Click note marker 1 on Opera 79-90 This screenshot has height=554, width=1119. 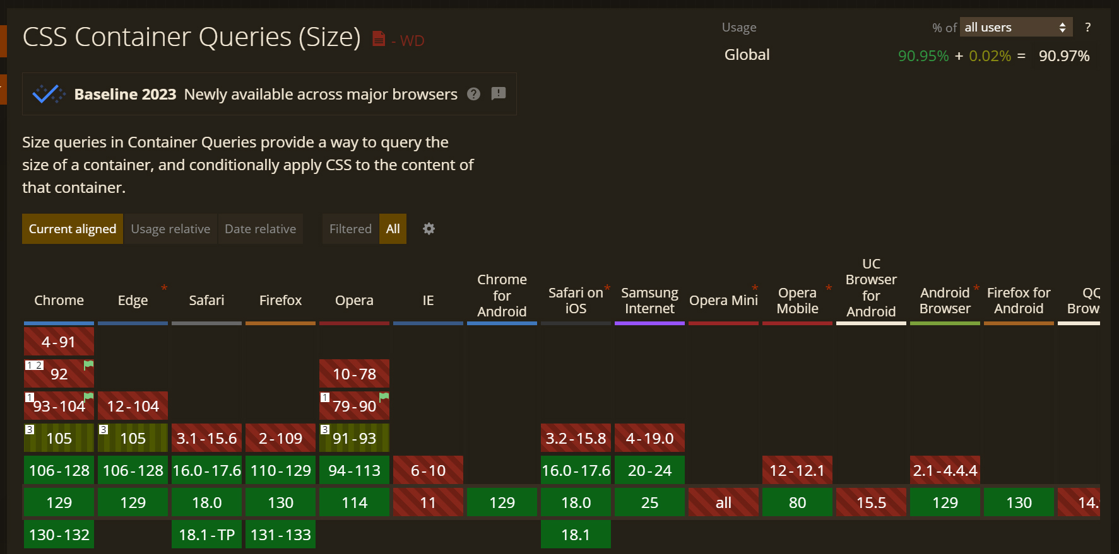(x=325, y=397)
